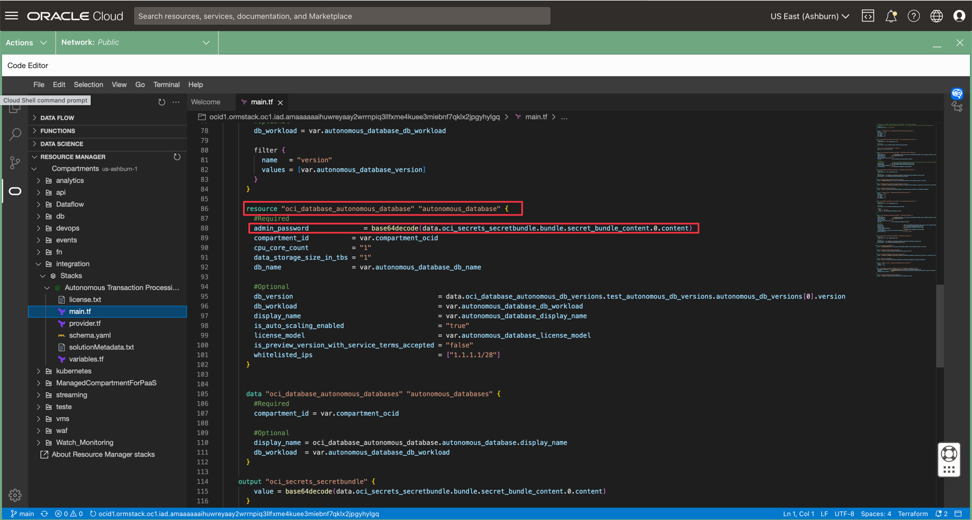
Task: Open the language globe icon
Action: 936,16
